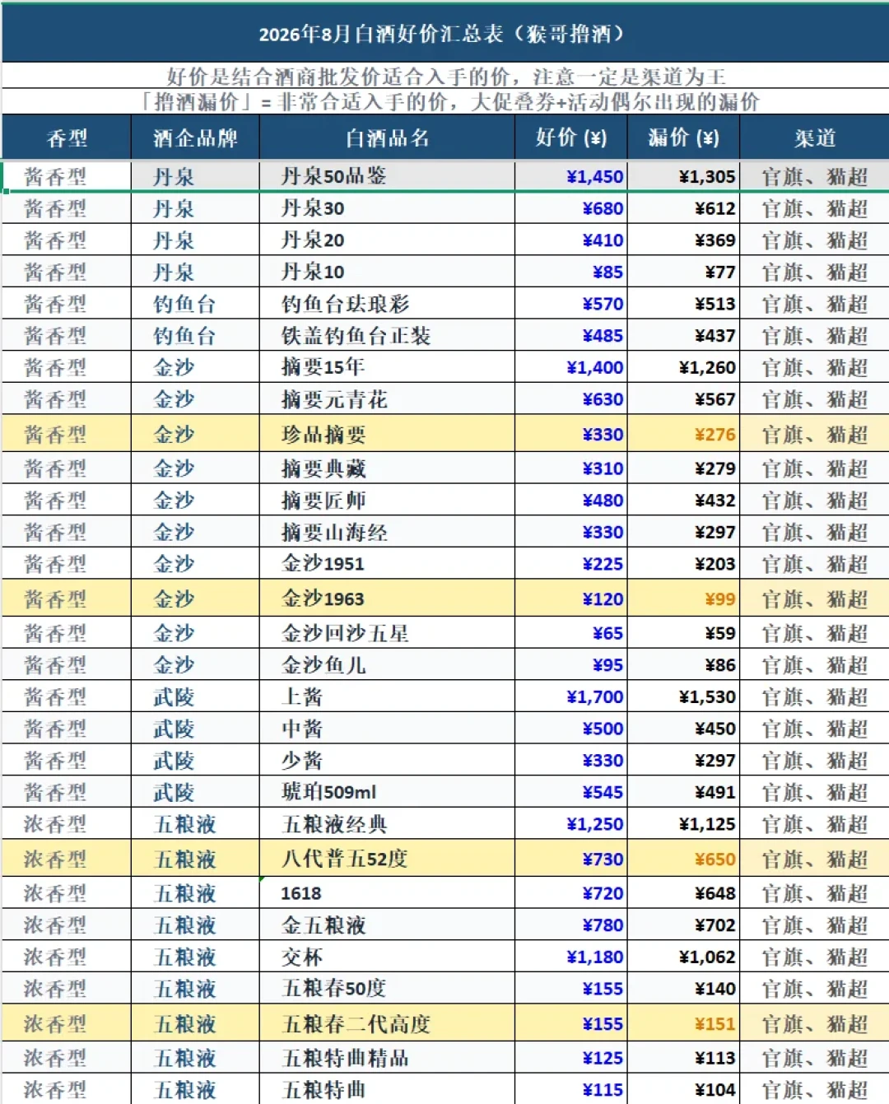Click the 香型 column header
This screenshot has height=1104, width=889.
[x=67, y=137]
